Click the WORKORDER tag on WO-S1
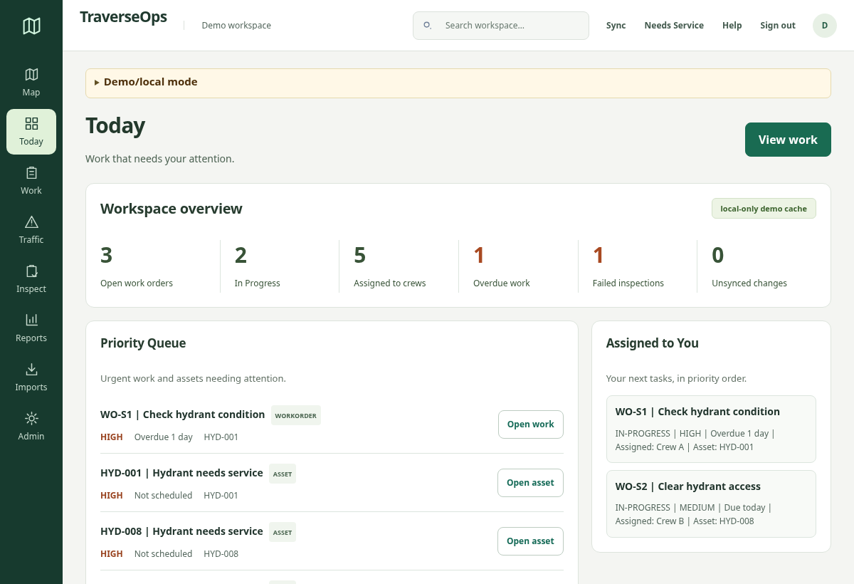The image size is (854, 584). [296, 415]
